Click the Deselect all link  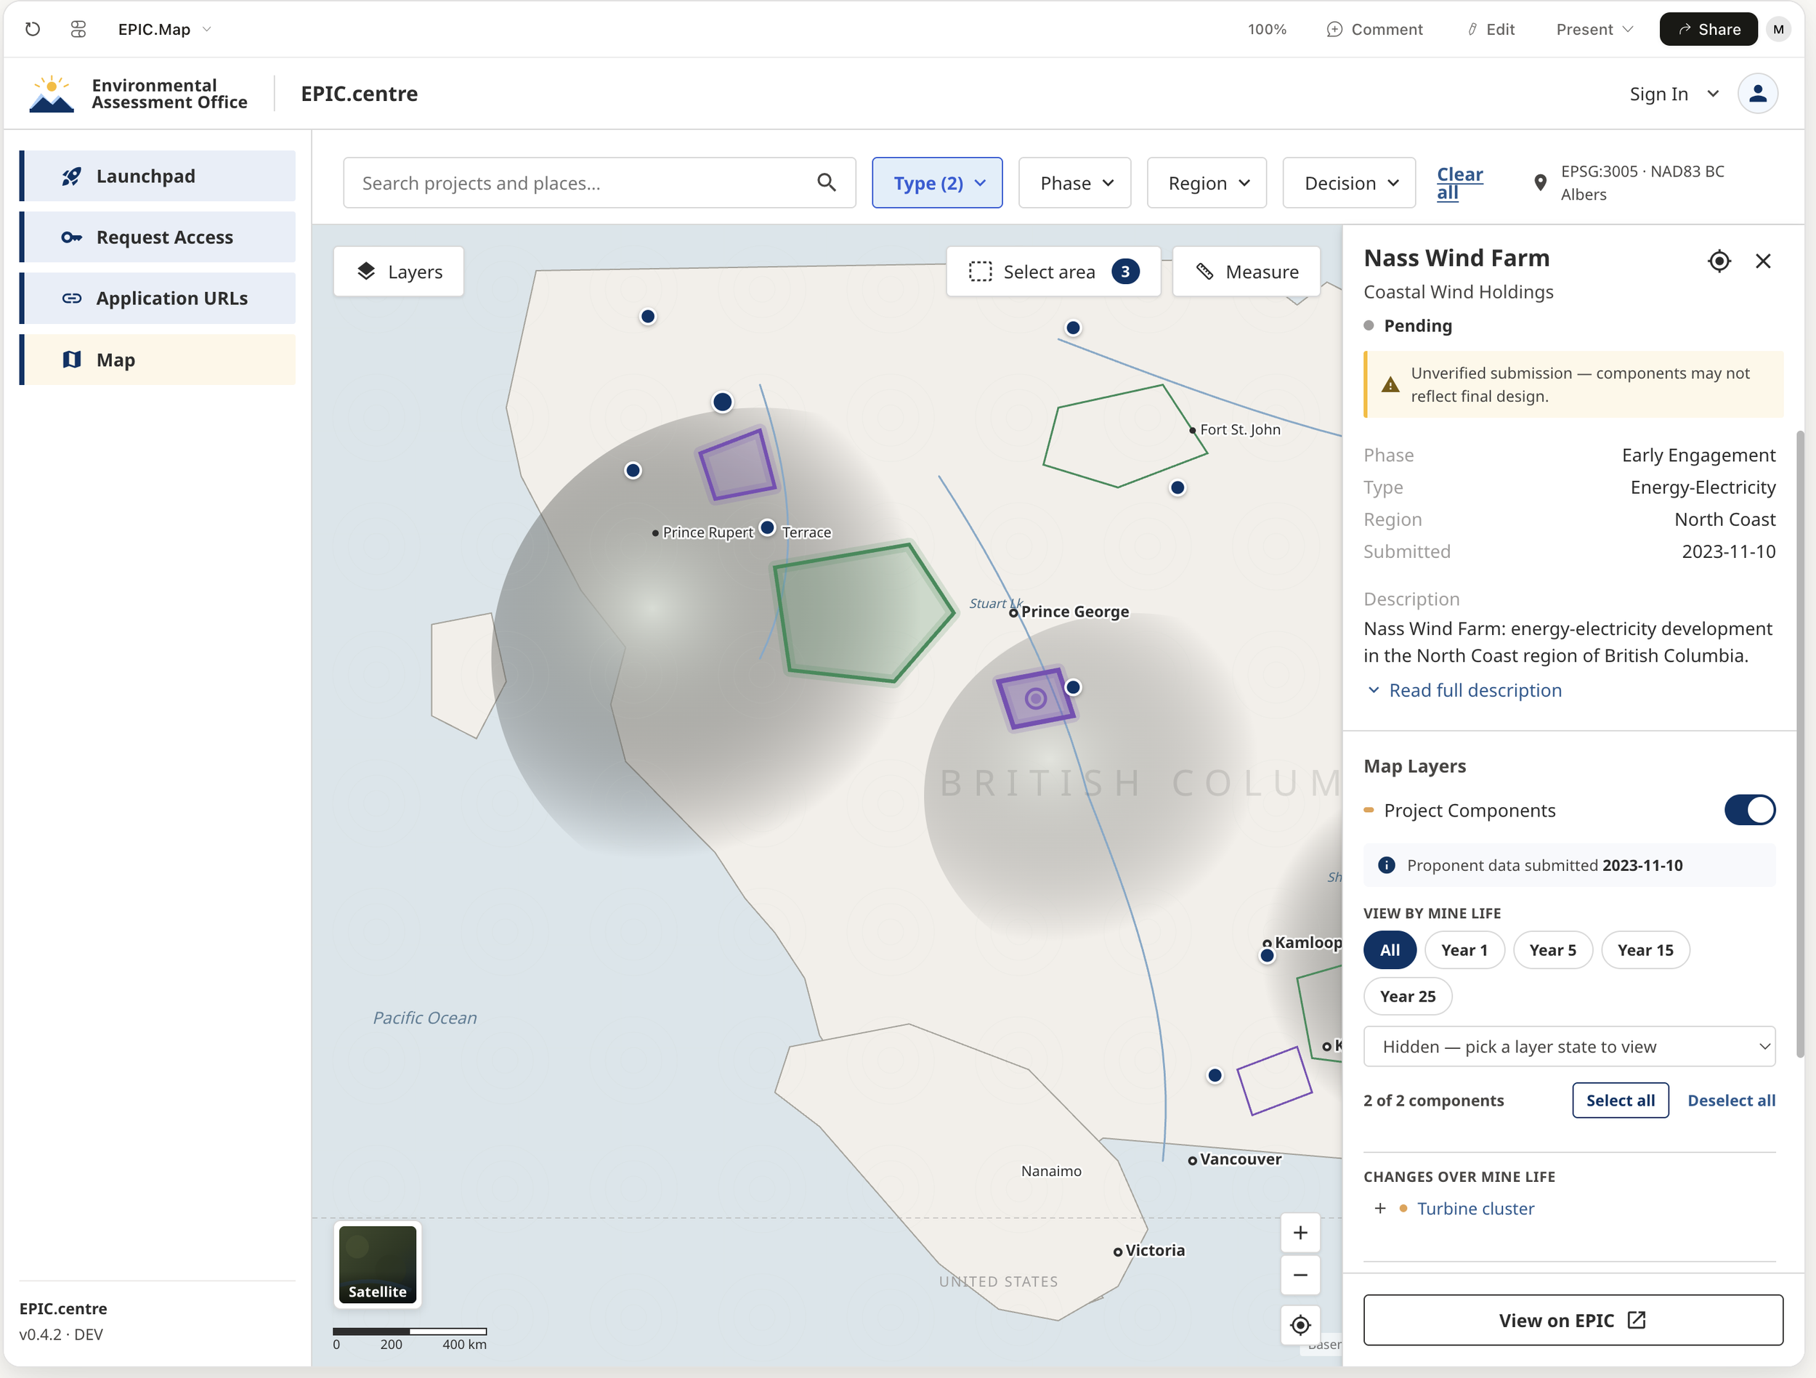click(1732, 1101)
